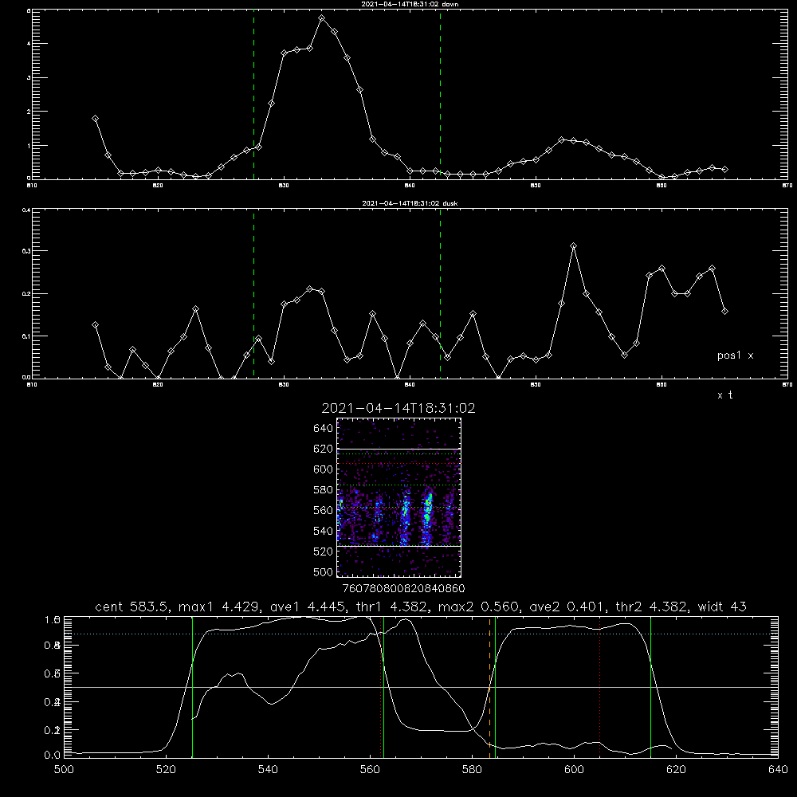The image size is (797, 797).
Task: Click the left green dashed line in dawn plot
Action: coord(253,95)
